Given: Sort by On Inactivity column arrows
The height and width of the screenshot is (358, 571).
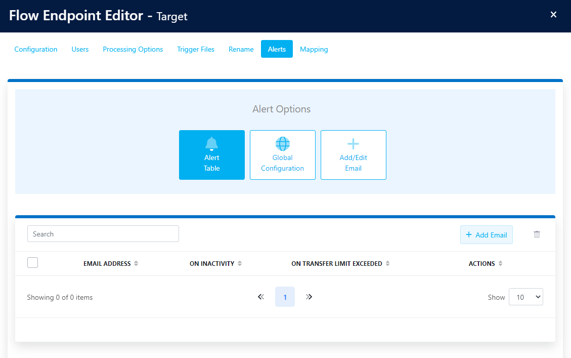Looking at the screenshot, I should (240, 264).
